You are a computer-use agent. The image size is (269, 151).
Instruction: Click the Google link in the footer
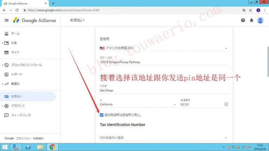pyautogui.click(x=9, y=138)
